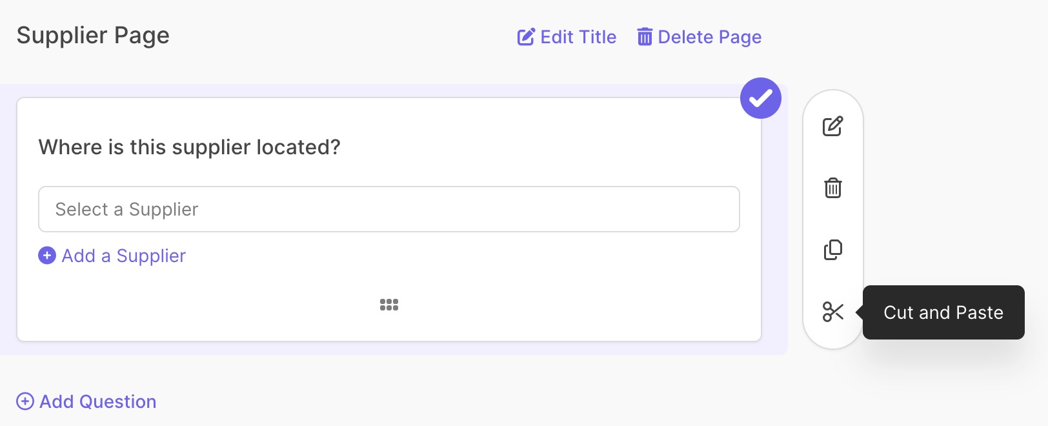Click the pencil icon next to Edit Title
The width and height of the screenshot is (1048, 426).
point(526,37)
